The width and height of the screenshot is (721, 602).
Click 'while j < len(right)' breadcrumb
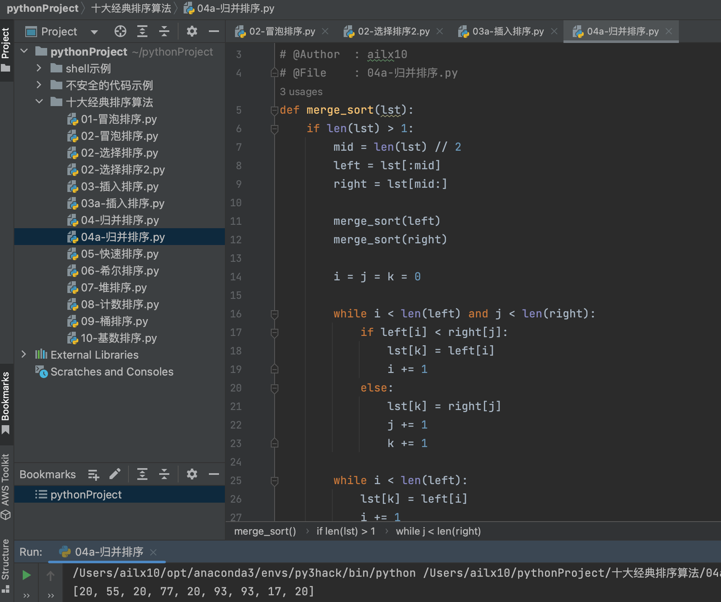[x=438, y=531]
